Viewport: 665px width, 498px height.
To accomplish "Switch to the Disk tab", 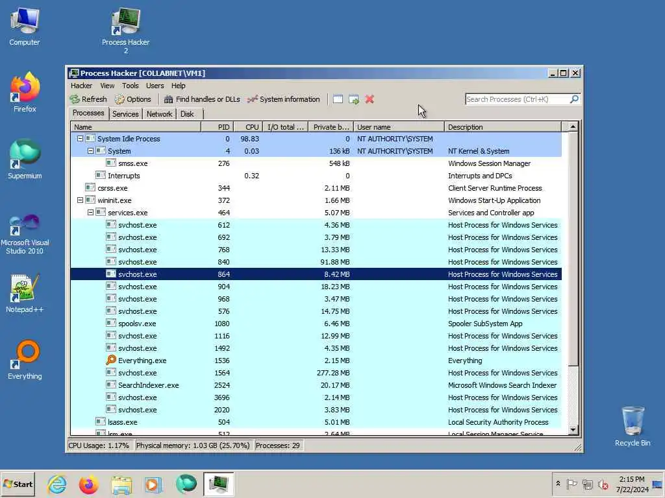I will tap(187, 114).
